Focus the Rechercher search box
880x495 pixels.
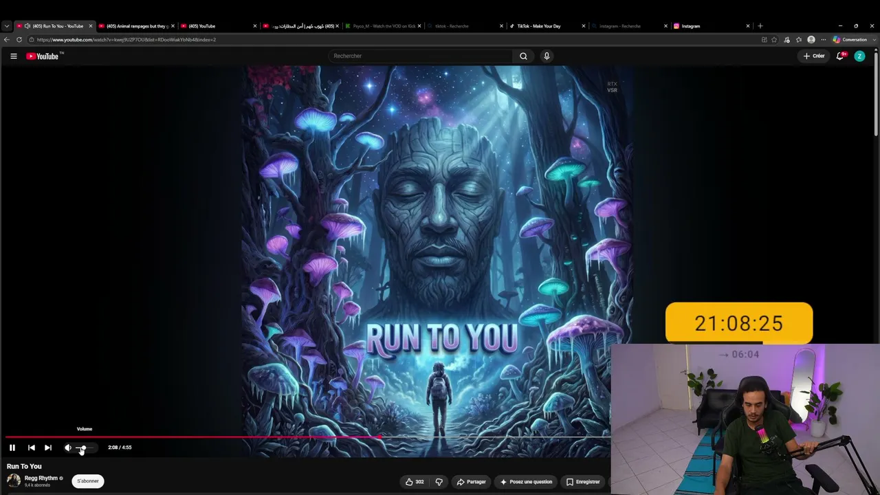point(421,56)
